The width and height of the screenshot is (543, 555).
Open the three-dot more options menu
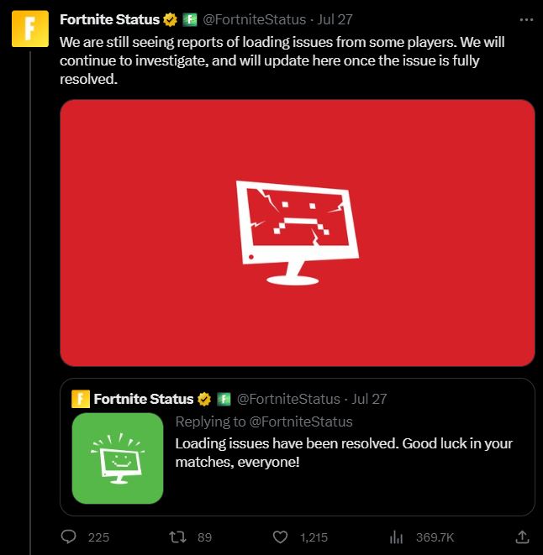(526, 20)
